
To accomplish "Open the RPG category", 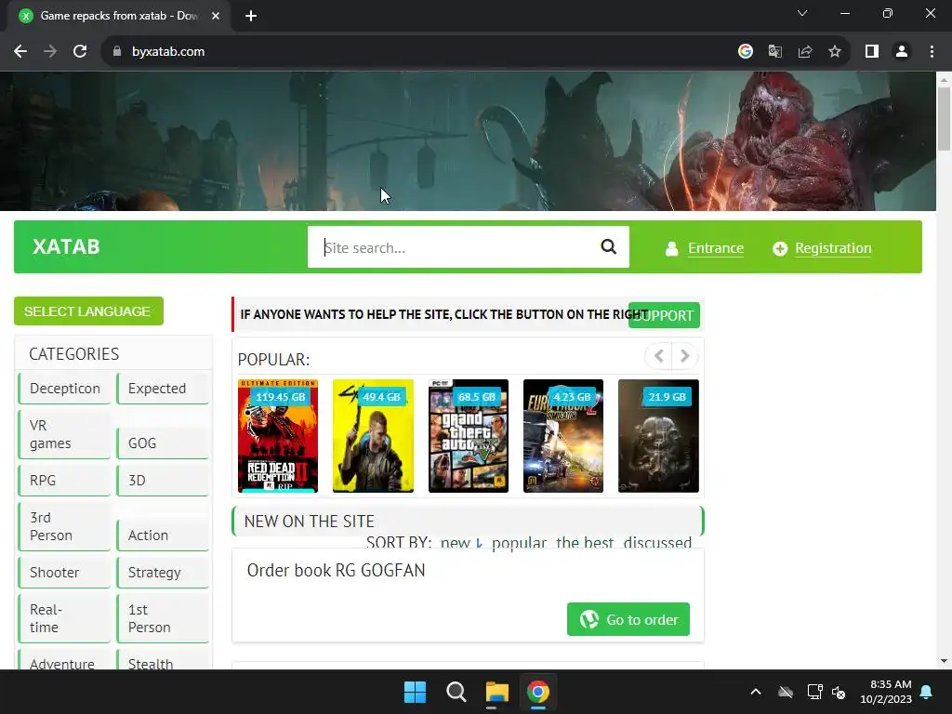I will [64, 481].
